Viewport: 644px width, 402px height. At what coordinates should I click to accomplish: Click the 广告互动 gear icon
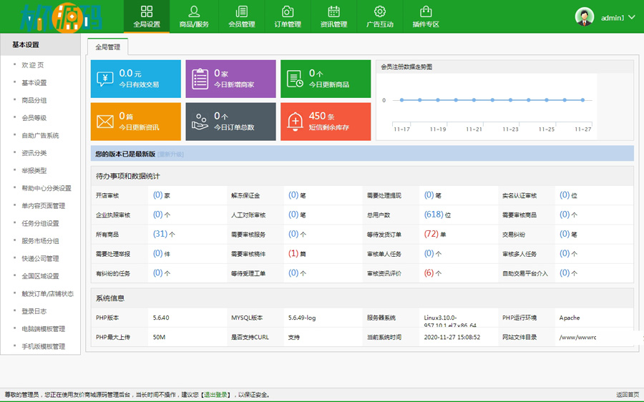coord(380,11)
